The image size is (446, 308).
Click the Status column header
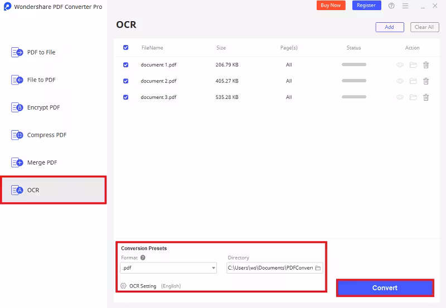pyautogui.click(x=354, y=48)
